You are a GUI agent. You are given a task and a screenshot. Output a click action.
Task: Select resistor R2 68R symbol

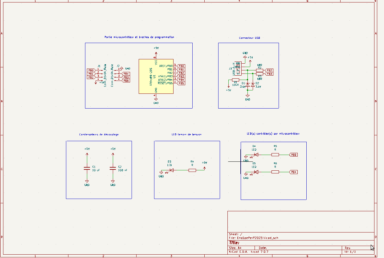click(x=259, y=70)
